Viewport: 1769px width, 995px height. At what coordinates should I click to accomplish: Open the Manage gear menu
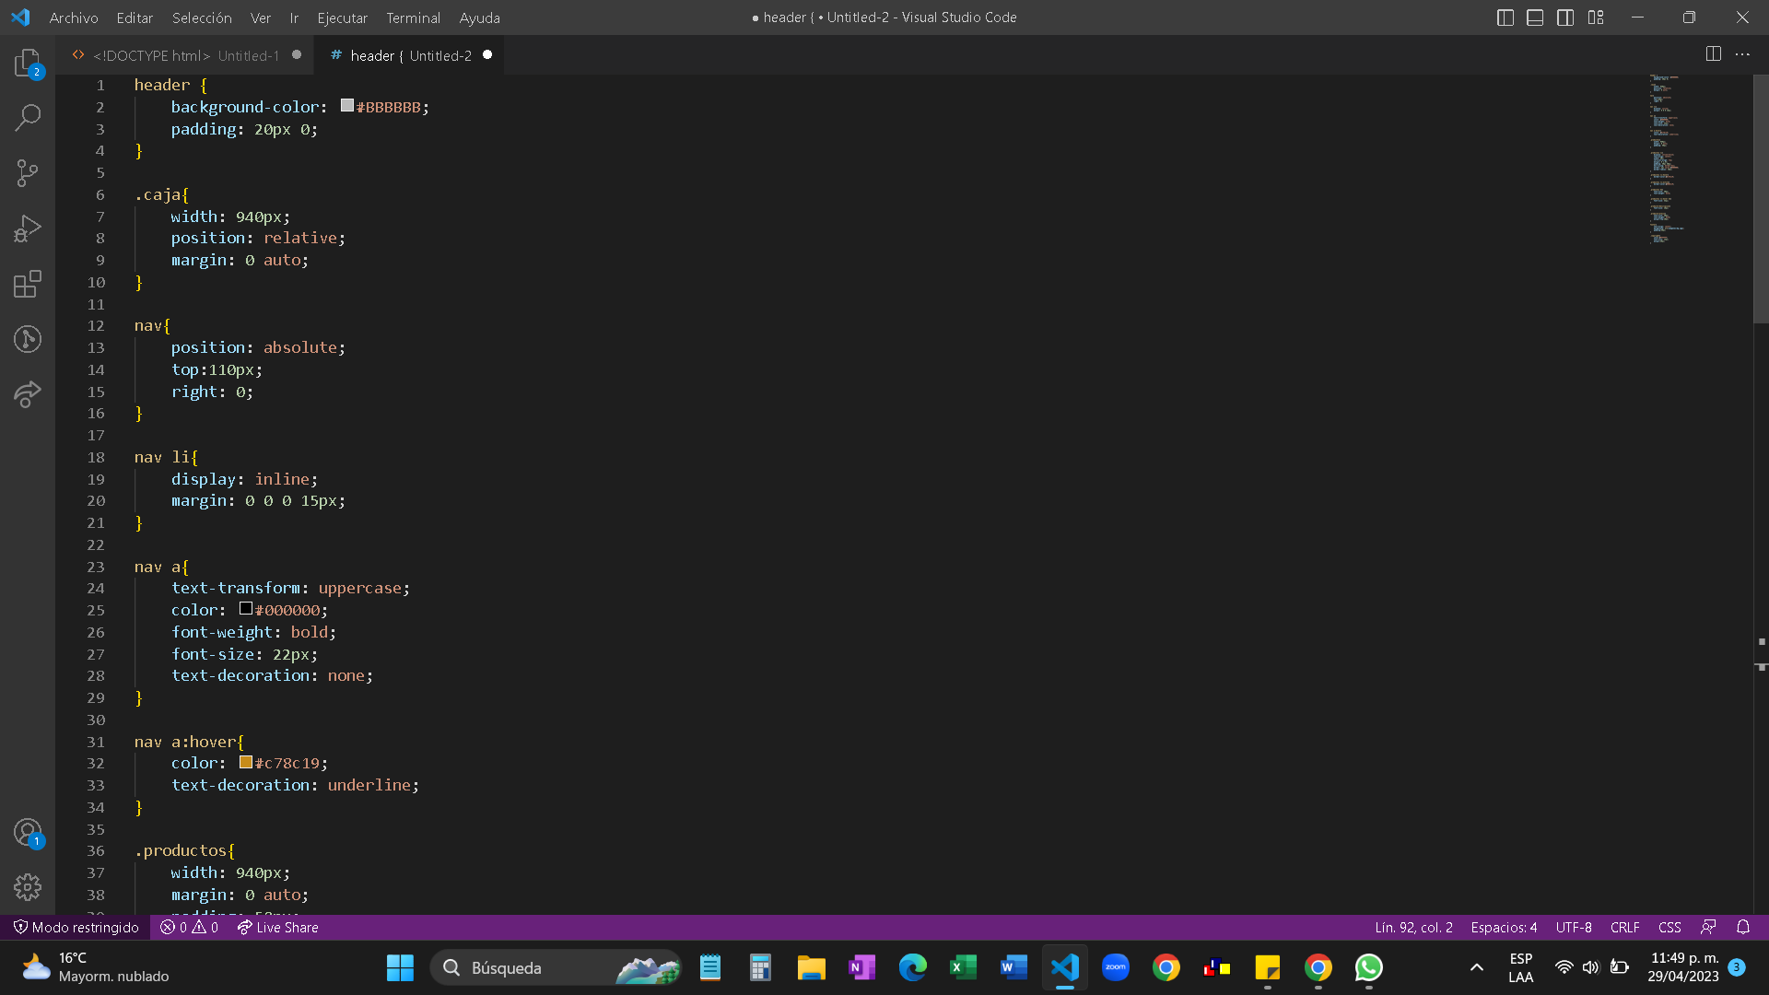(x=28, y=887)
